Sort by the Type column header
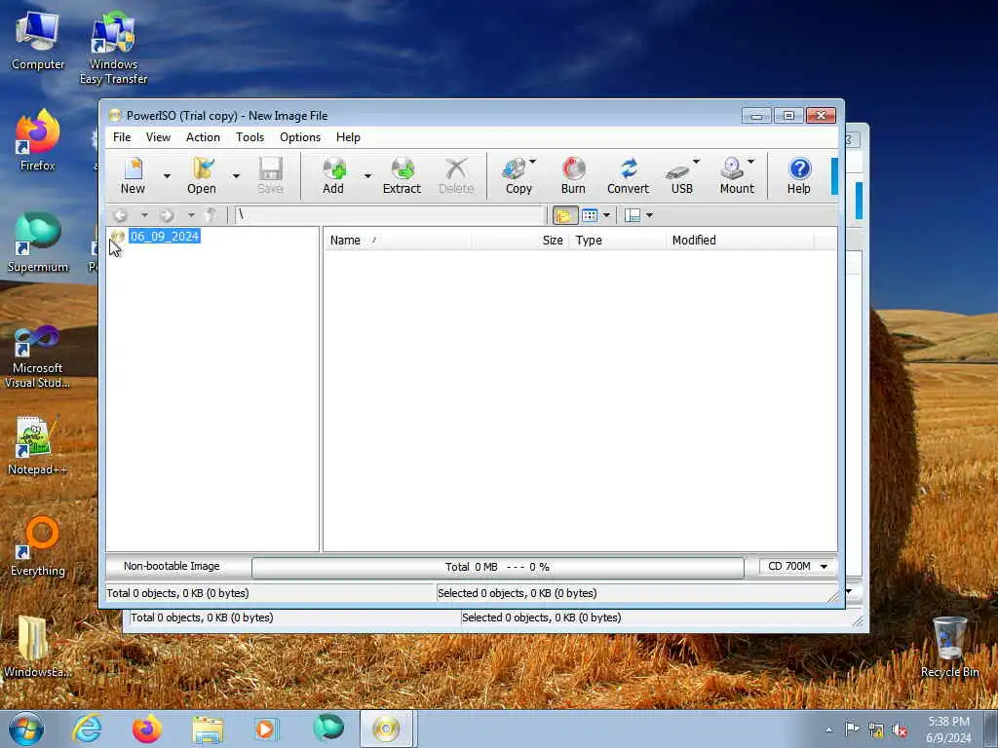 click(x=617, y=241)
